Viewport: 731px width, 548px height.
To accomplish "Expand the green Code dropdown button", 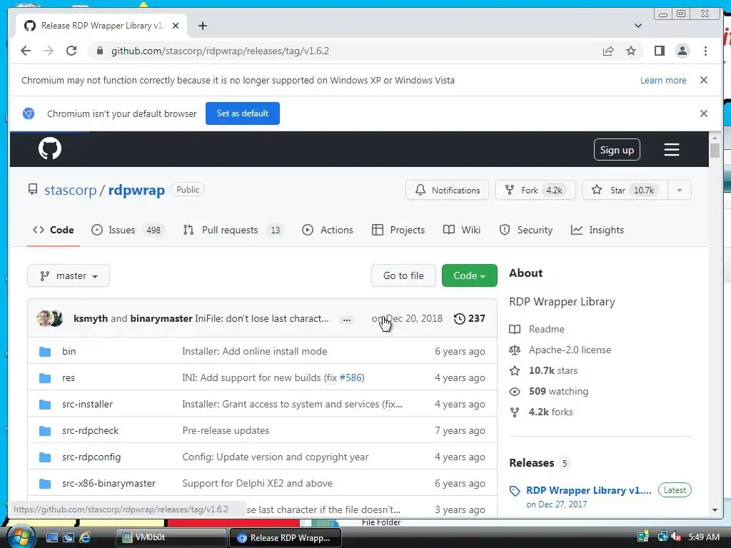I will point(469,275).
